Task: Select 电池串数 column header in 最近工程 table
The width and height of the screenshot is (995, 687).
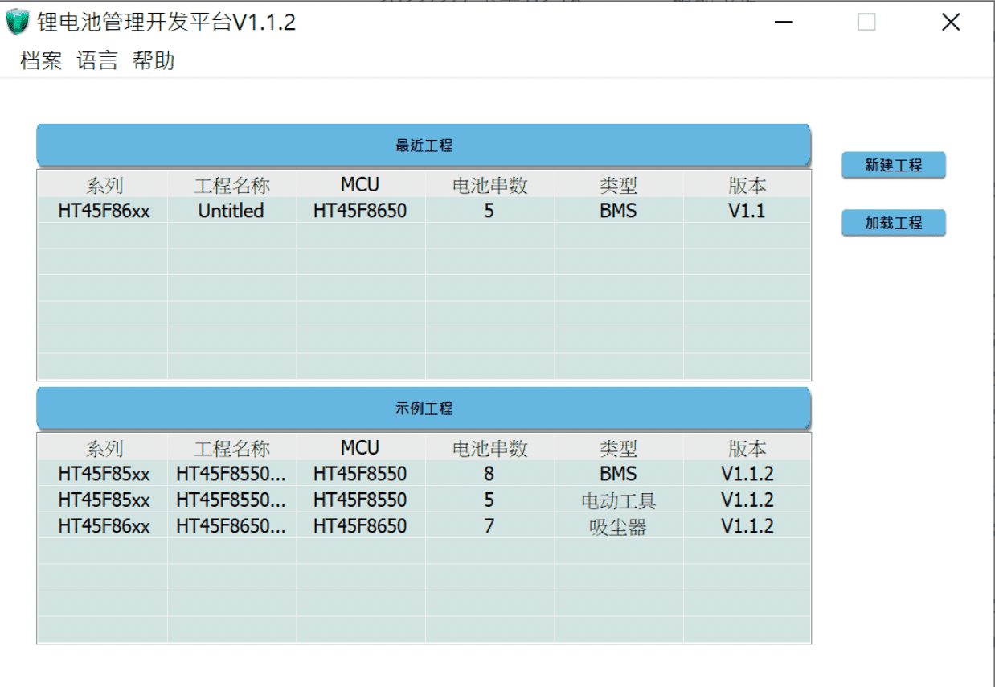Action: coord(489,185)
